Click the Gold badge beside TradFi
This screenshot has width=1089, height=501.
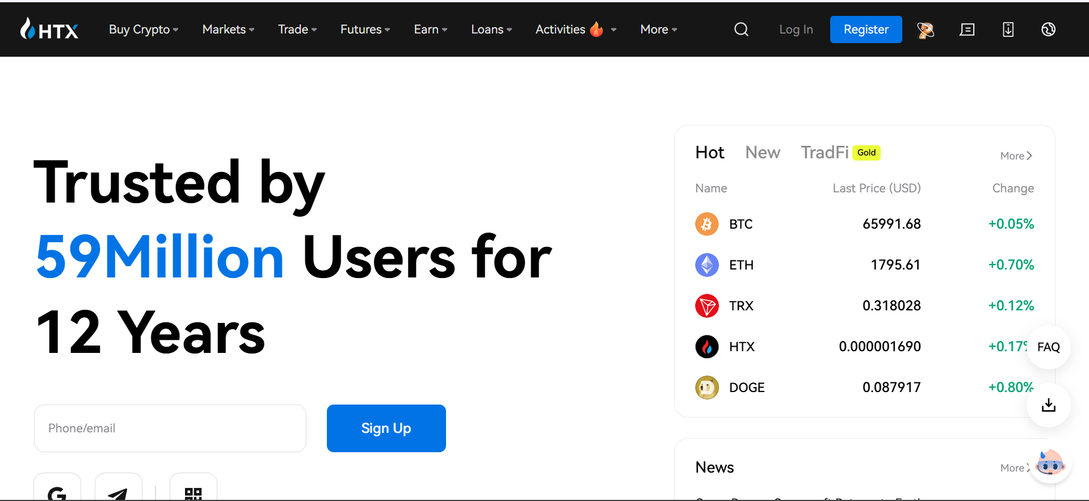(x=867, y=153)
